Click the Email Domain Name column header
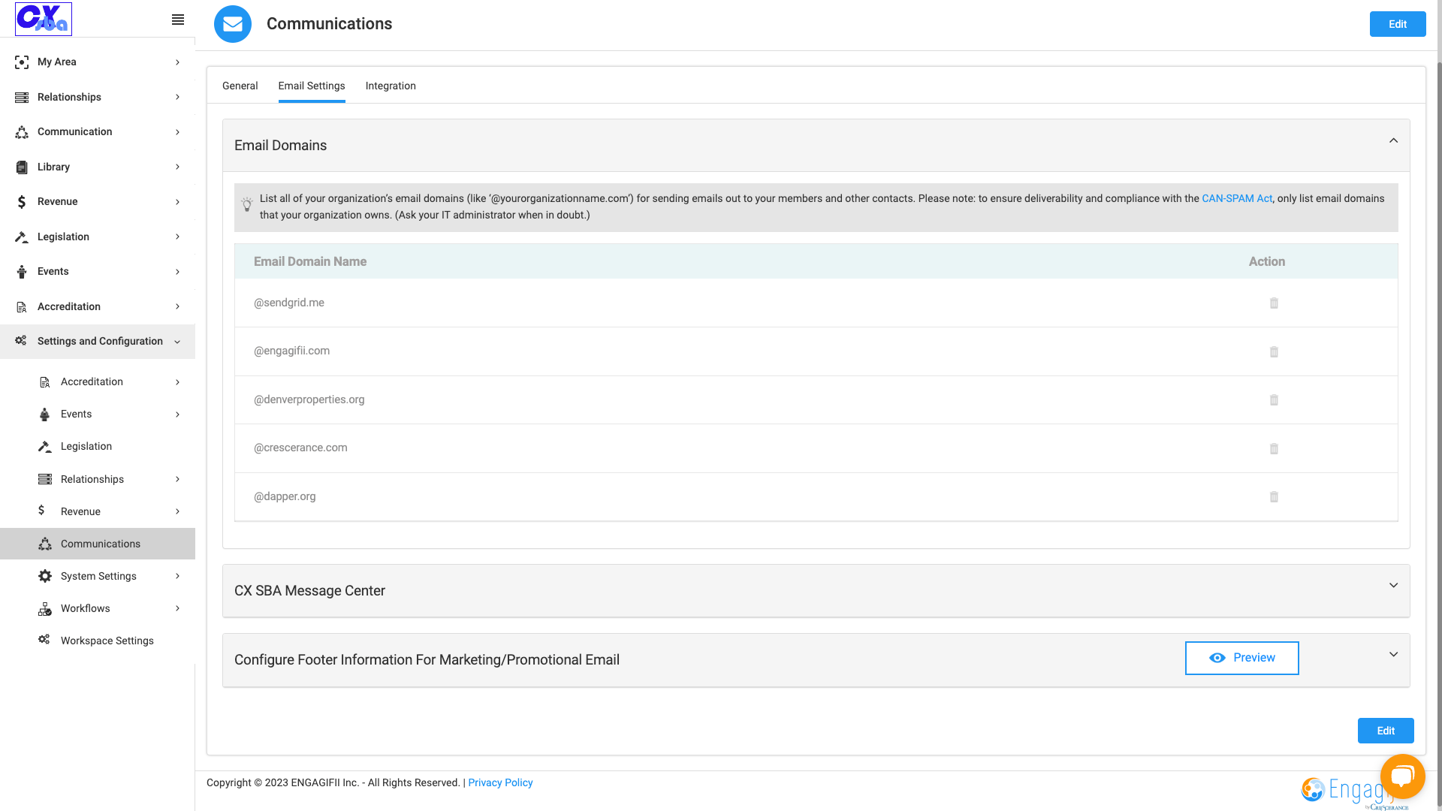Viewport: 1442px width, 811px height. pyautogui.click(x=310, y=261)
